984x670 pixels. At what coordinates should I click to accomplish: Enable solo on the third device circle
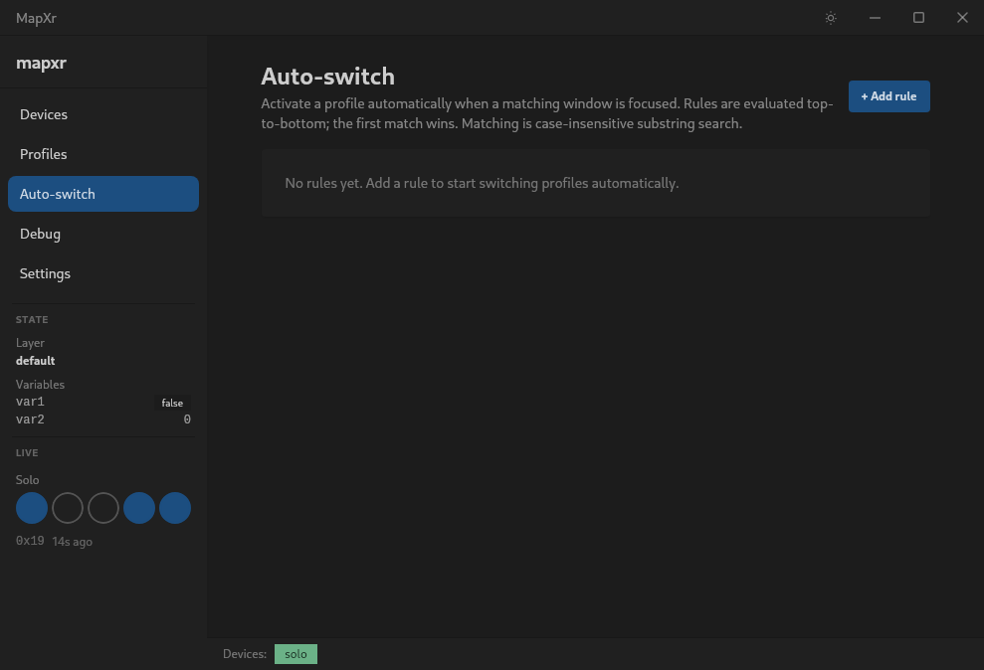[x=102, y=508]
